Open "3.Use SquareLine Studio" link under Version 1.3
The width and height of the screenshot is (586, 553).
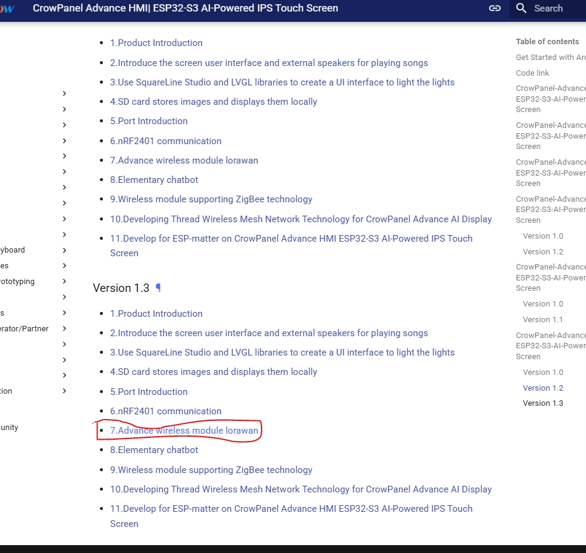coord(282,353)
